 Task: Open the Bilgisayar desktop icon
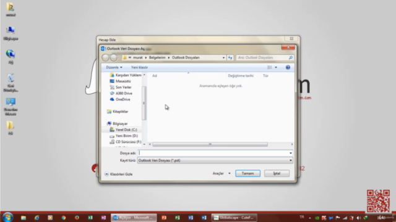pos(11,33)
